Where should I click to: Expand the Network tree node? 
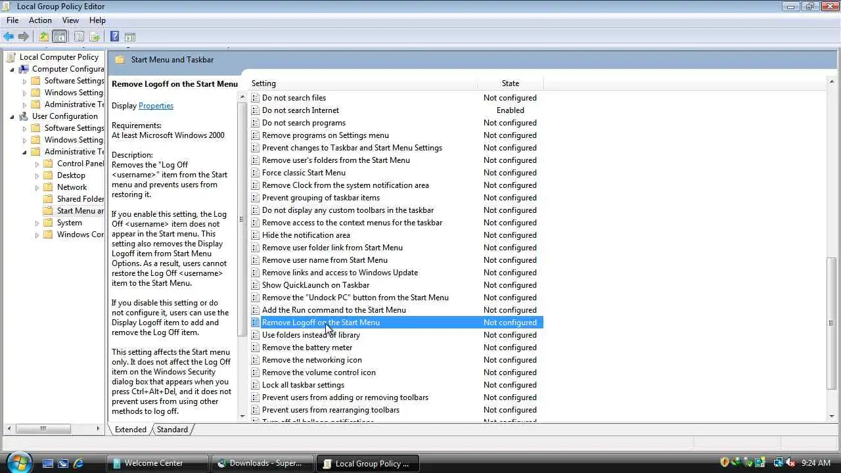tap(37, 187)
